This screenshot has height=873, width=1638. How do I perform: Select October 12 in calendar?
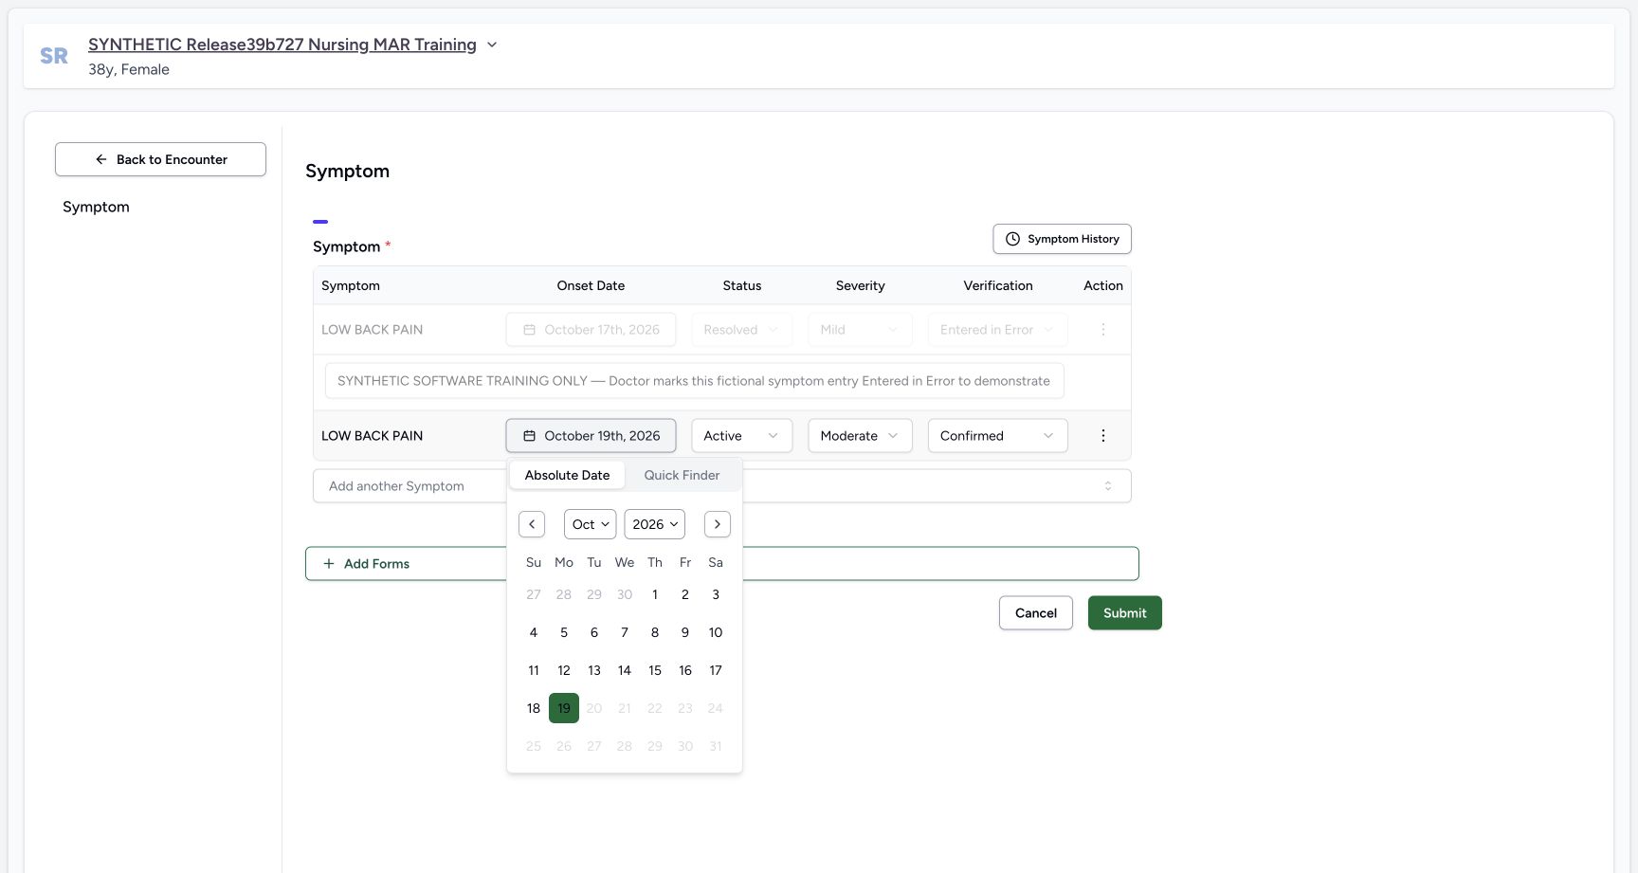tap(564, 670)
